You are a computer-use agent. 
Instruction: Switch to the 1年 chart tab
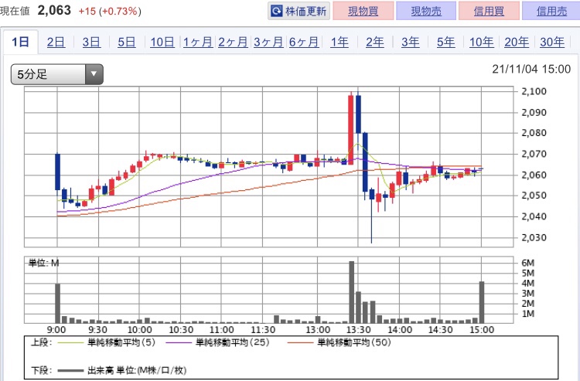[x=339, y=43]
